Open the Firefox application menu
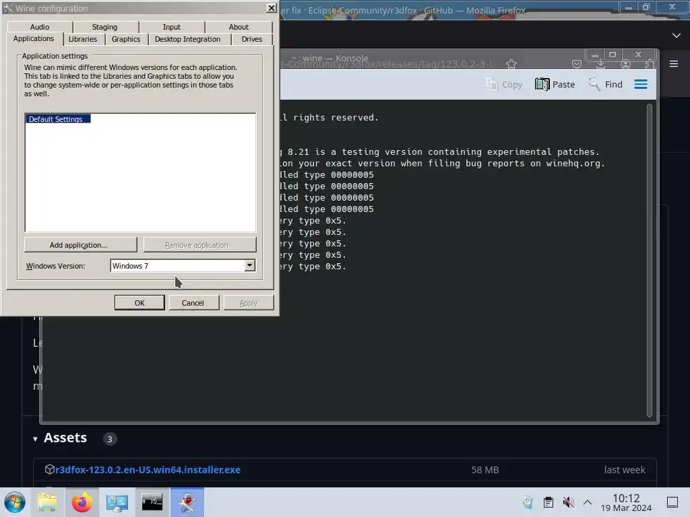The image size is (690, 517). pyautogui.click(x=674, y=64)
